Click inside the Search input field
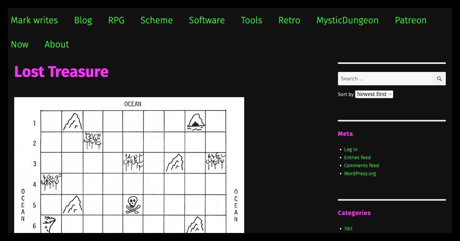This screenshot has height=241, width=460. pyautogui.click(x=383, y=78)
